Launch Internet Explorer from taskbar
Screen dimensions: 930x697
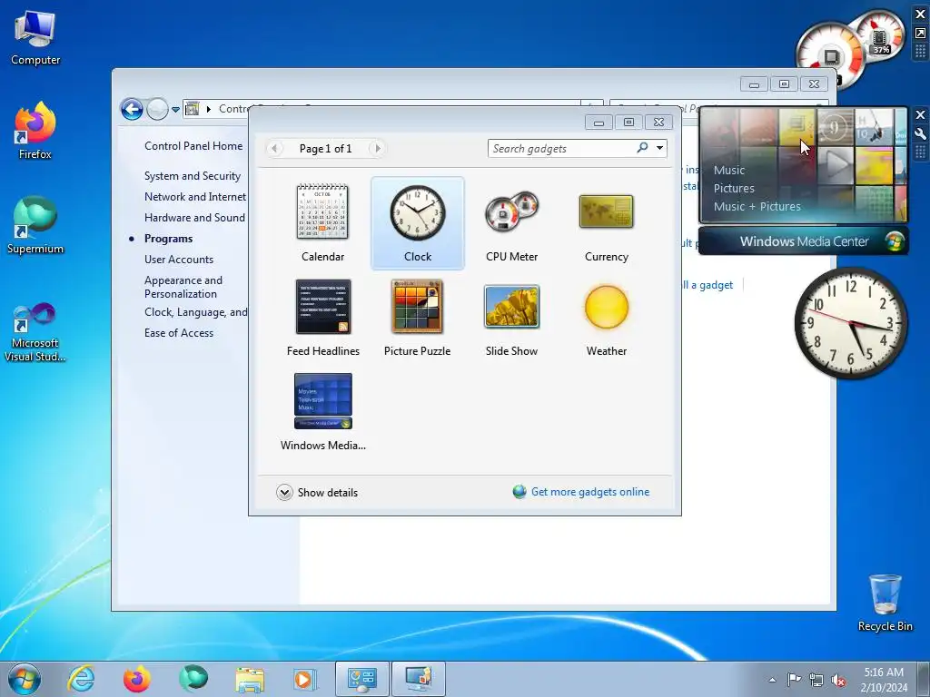[x=81, y=679]
